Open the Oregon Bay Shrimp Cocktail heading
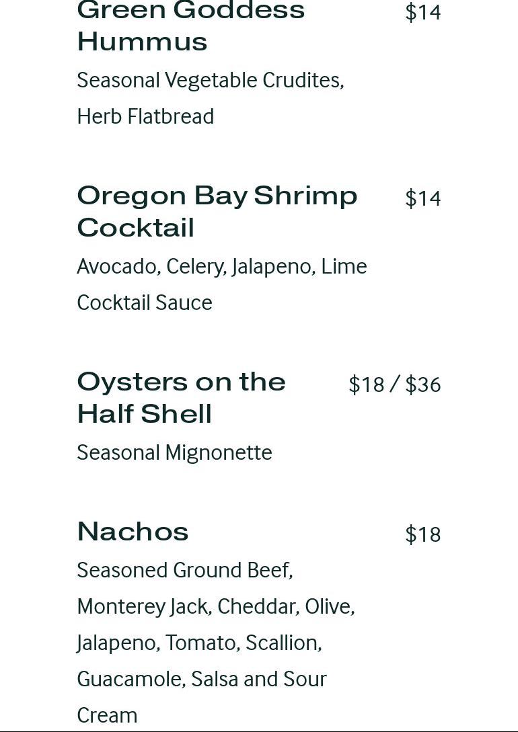This screenshot has width=518, height=732. (217, 211)
